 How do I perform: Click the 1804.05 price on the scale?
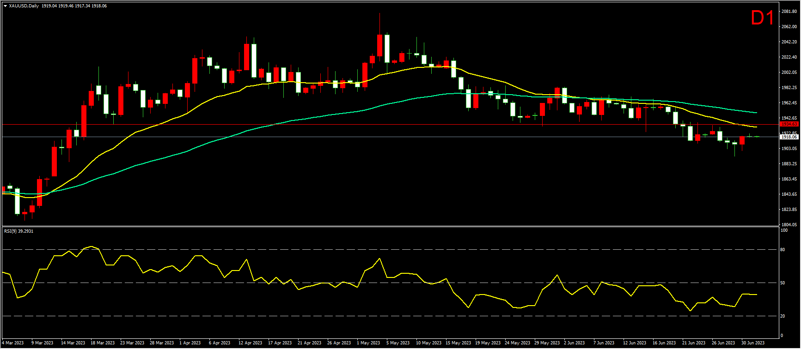[789, 225]
